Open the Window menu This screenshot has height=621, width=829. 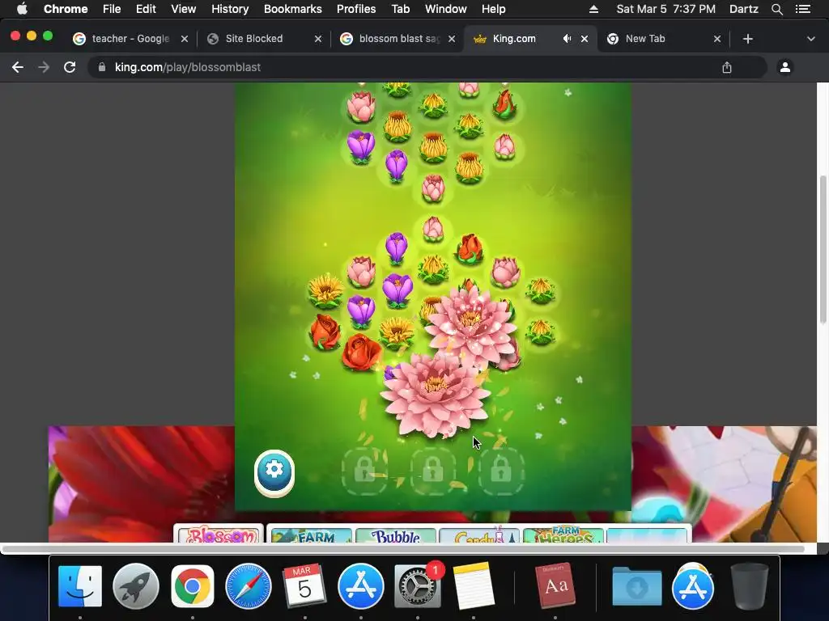point(446,9)
